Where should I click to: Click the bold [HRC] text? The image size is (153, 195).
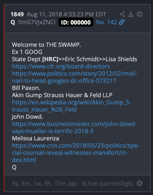point(50,59)
